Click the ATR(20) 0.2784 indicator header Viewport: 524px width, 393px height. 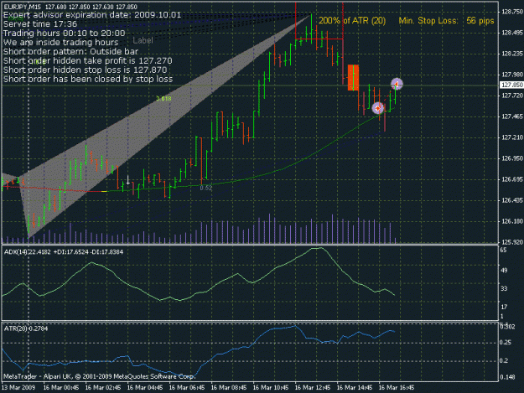[x=26, y=328]
